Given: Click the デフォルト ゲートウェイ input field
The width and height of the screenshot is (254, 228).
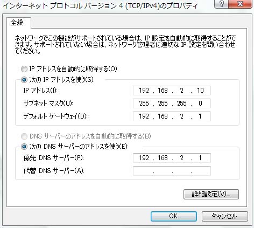Looking at the screenshot, I should point(172,116).
